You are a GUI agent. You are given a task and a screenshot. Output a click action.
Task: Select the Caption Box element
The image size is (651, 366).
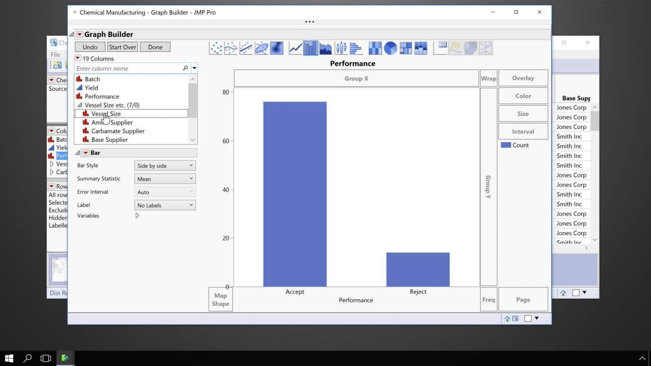(440, 47)
